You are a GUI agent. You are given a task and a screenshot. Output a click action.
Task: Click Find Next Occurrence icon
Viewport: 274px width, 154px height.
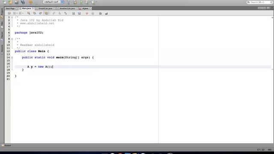(x=40, y=13)
